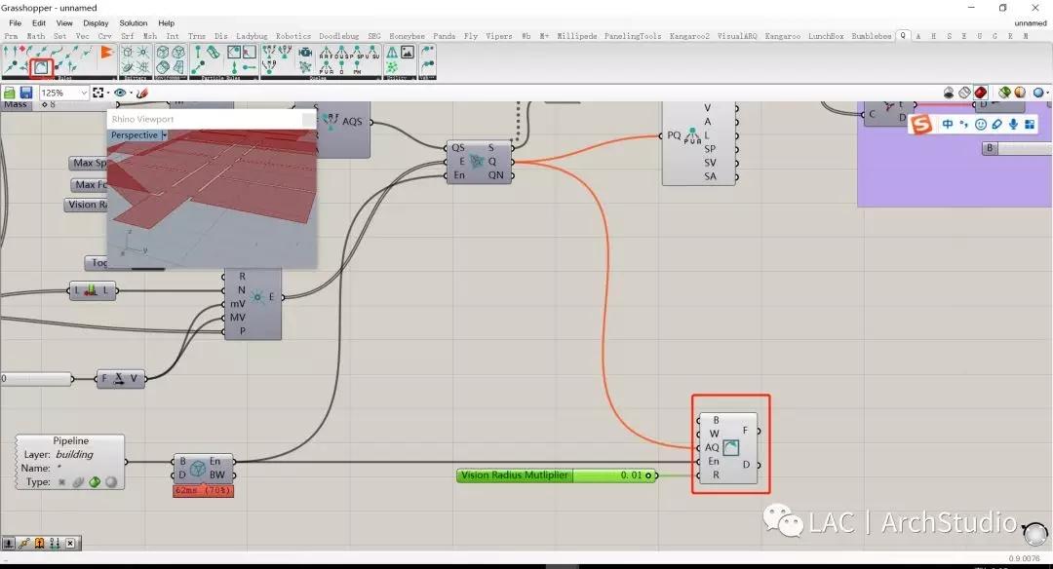Click the AQS agent quelea settings component

pyautogui.click(x=342, y=124)
